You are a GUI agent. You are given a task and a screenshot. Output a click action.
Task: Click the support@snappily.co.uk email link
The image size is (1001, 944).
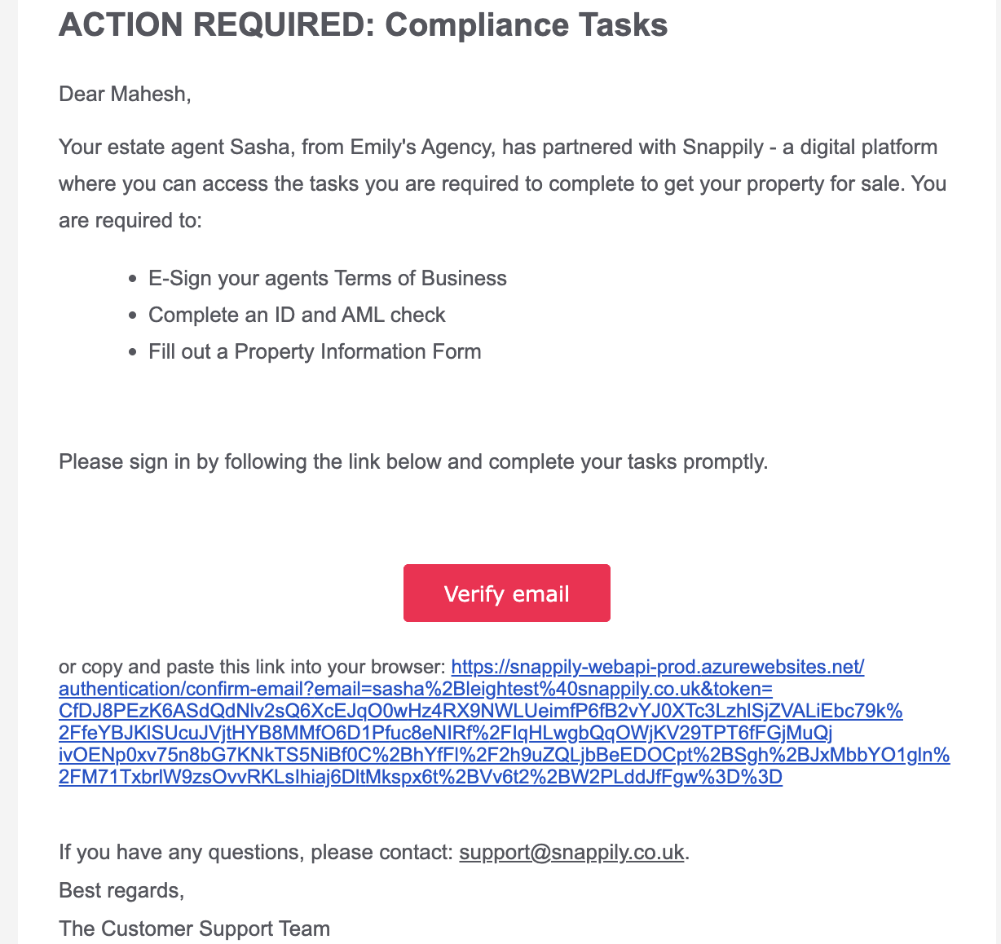pos(571,853)
